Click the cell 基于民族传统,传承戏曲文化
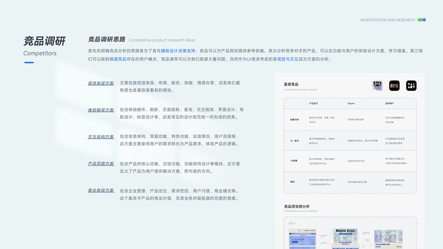This screenshot has height=249, width=443. [x=322, y=161]
